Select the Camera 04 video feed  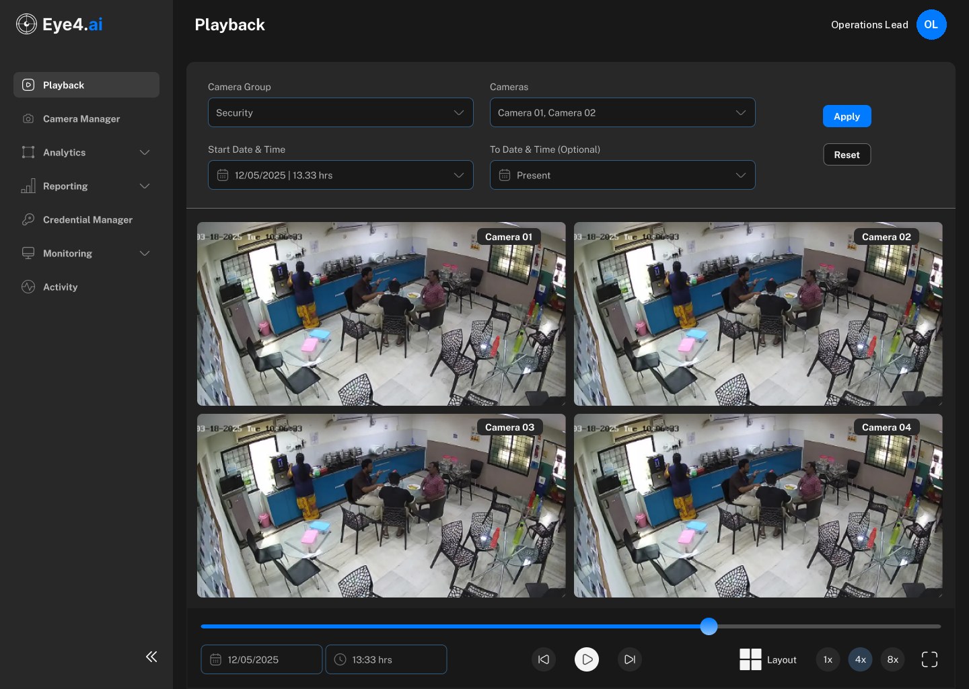pyautogui.click(x=758, y=505)
